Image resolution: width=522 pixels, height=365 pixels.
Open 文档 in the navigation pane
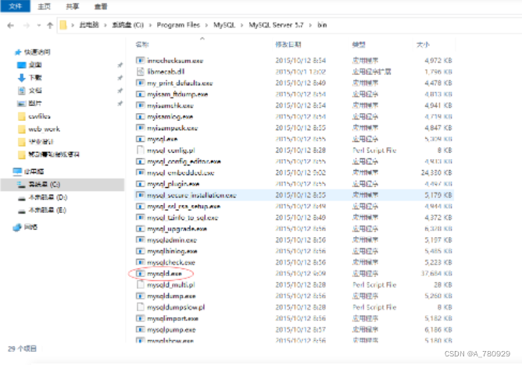[35, 90]
